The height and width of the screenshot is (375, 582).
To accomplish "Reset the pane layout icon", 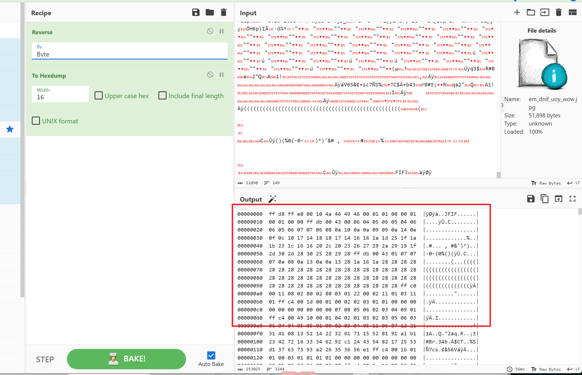I will 572,12.
